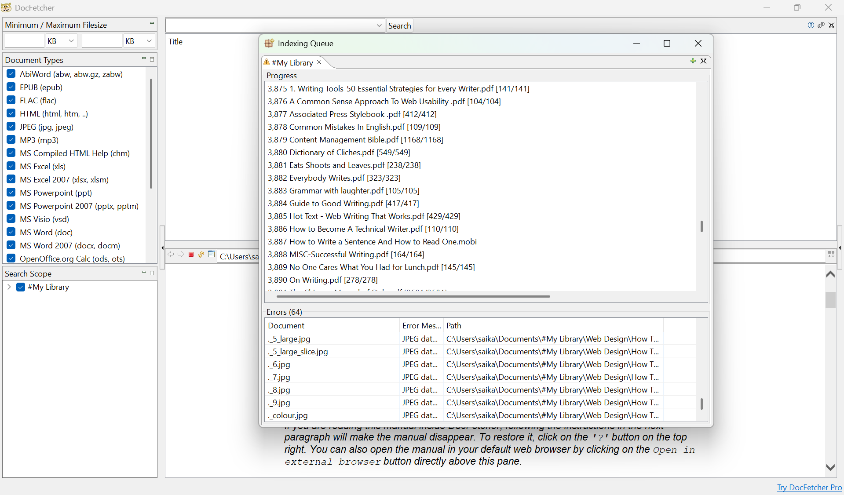Toggle the HTML (html, htm, ..) checkbox
The width and height of the screenshot is (844, 495).
11,113
